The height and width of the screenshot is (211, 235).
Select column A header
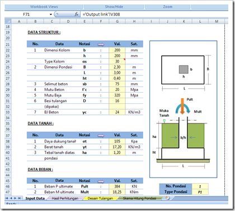(19, 21)
